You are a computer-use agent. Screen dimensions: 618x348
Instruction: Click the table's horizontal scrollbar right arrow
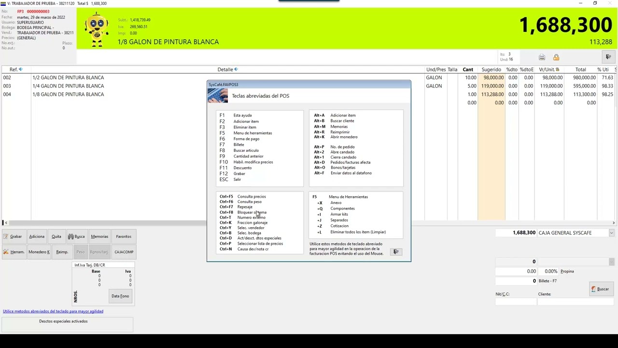pyautogui.click(x=613, y=223)
